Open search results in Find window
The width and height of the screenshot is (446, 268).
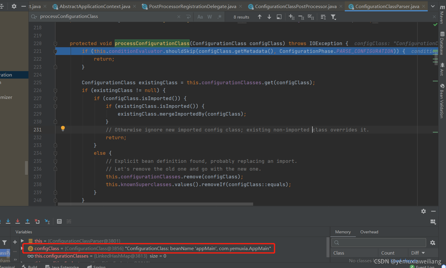tap(279, 17)
